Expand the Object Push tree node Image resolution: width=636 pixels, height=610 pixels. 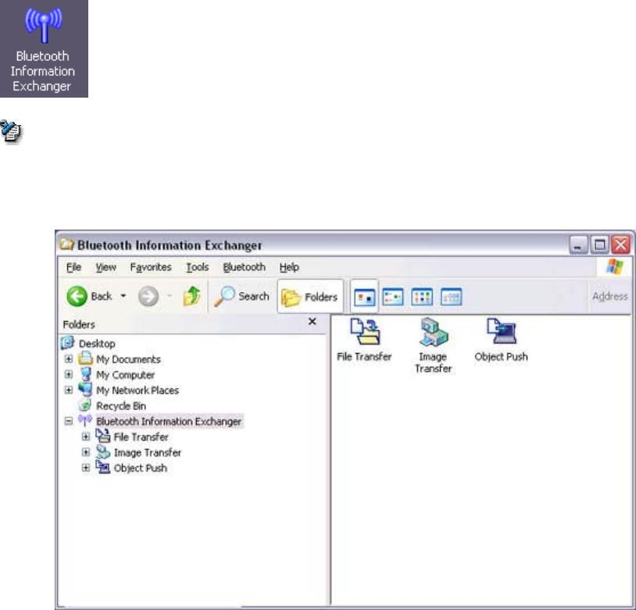click(86, 468)
